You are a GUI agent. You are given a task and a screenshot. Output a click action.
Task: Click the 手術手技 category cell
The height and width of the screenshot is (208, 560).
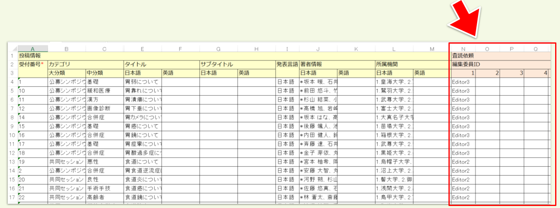coord(105,189)
